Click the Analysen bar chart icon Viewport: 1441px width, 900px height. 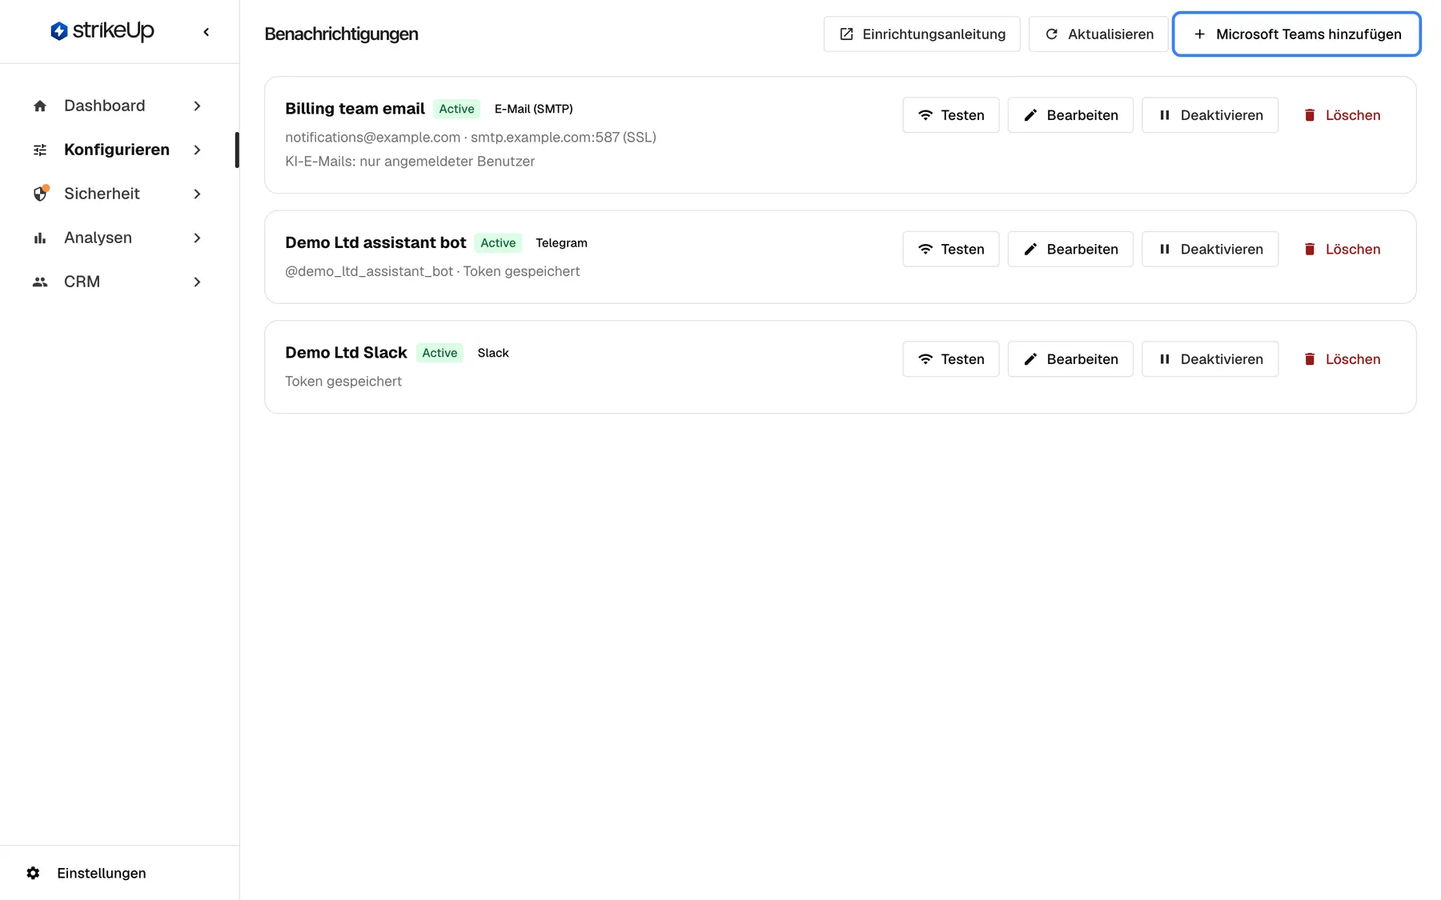40,238
